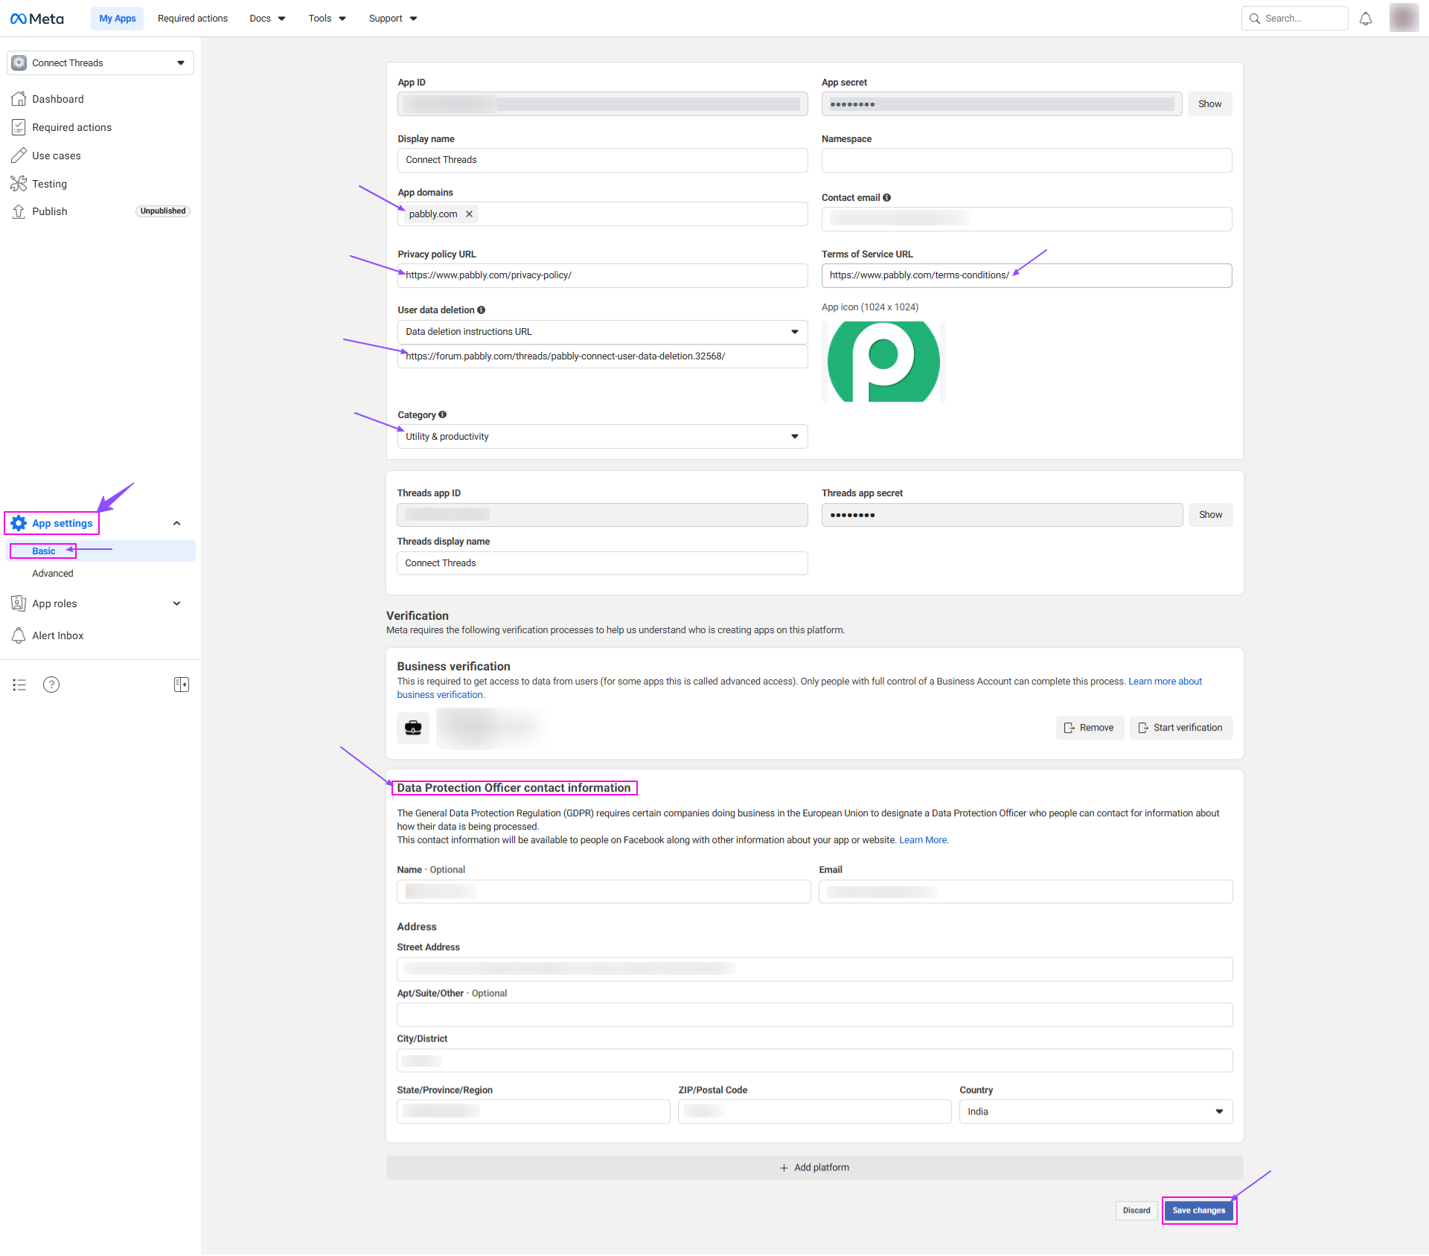Click the notifications bell icon

click(1365, 19)
